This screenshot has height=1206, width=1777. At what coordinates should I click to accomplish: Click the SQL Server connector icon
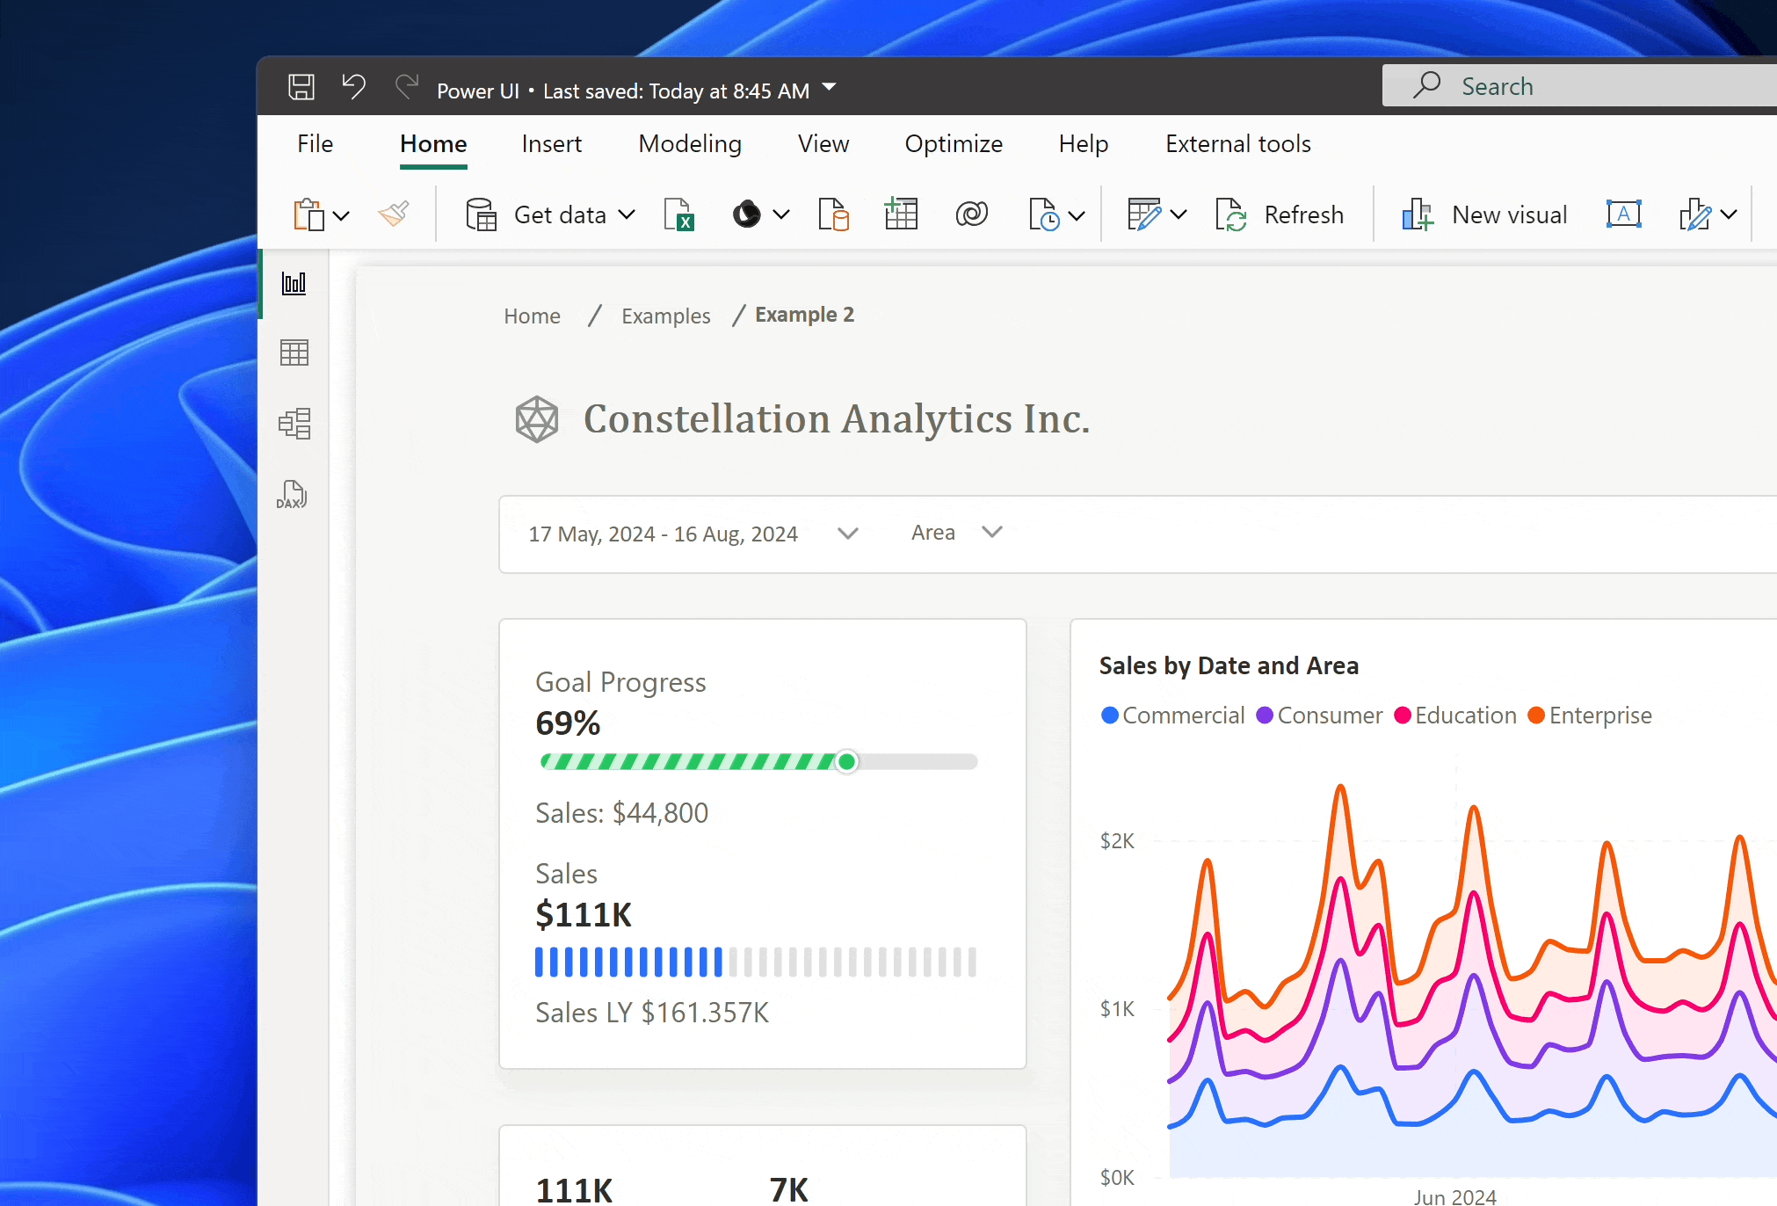click(x=833, y=214)
